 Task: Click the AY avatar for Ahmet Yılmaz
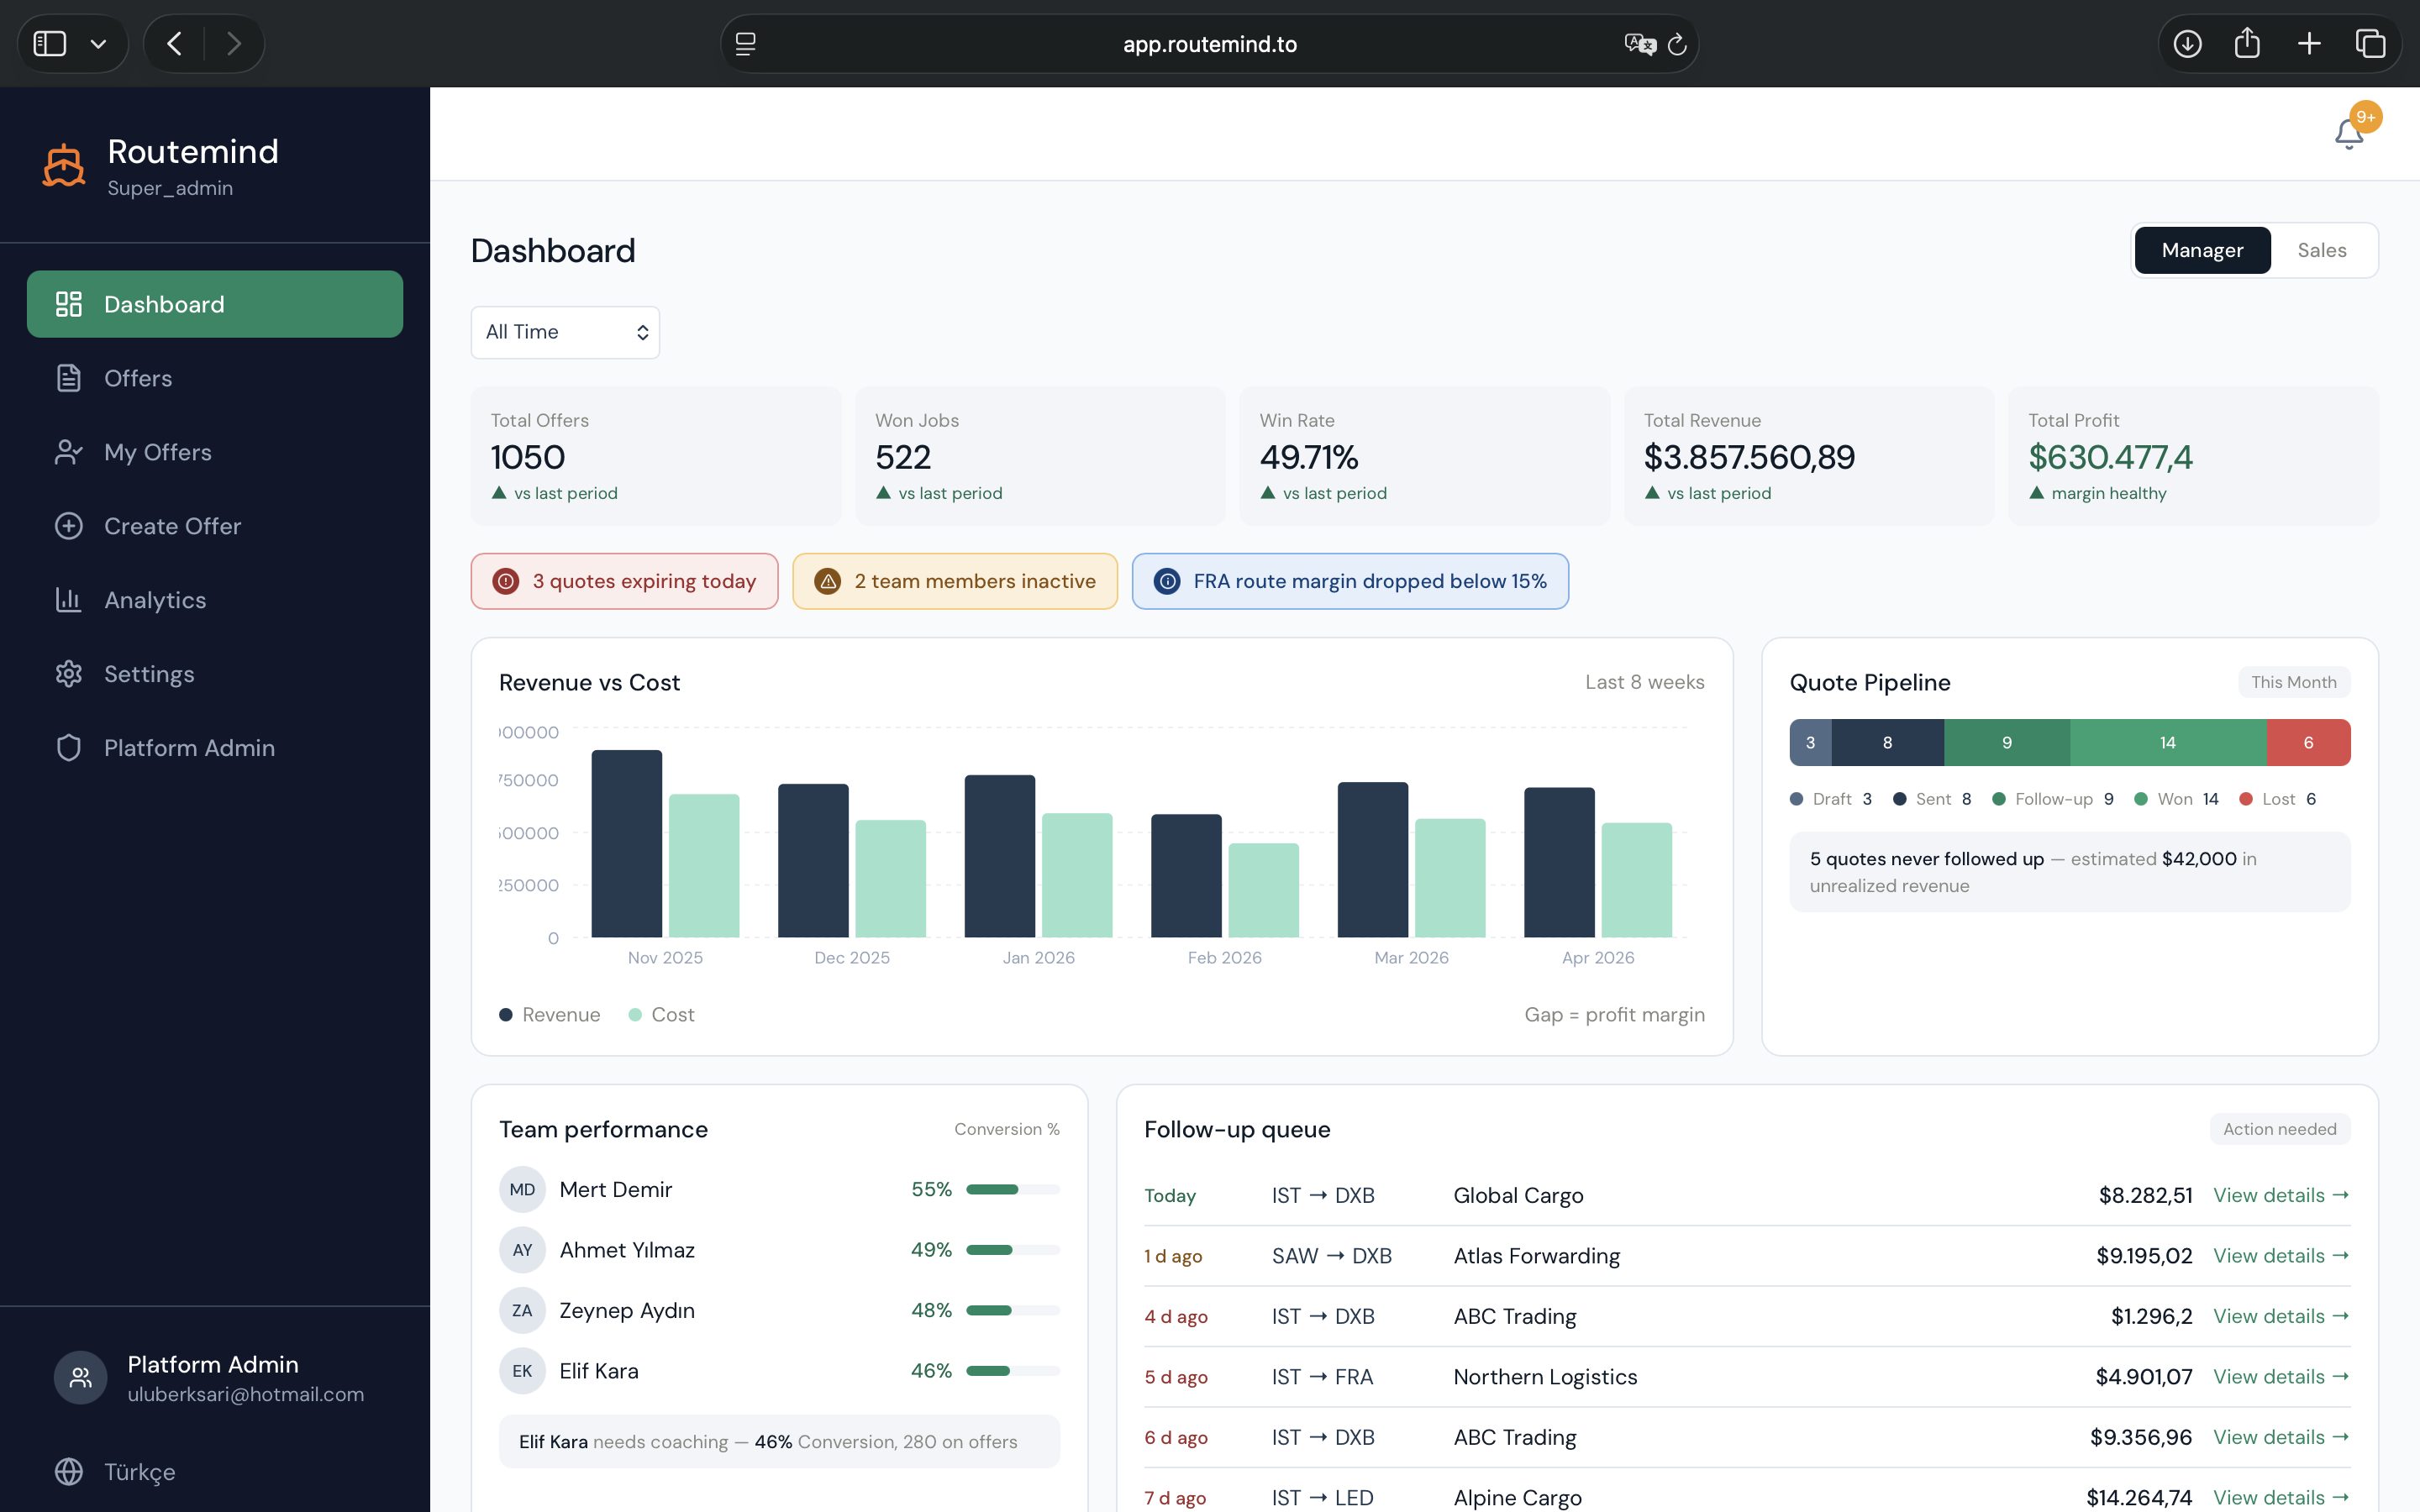(x=522, y=1250)
